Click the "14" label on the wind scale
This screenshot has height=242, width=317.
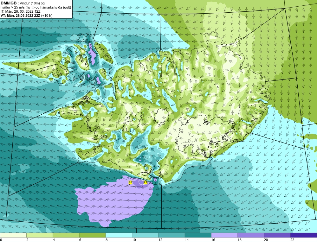click(186, 240)
